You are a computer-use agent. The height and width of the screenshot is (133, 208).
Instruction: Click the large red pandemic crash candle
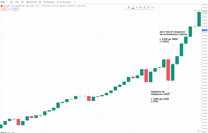(168, 70)
